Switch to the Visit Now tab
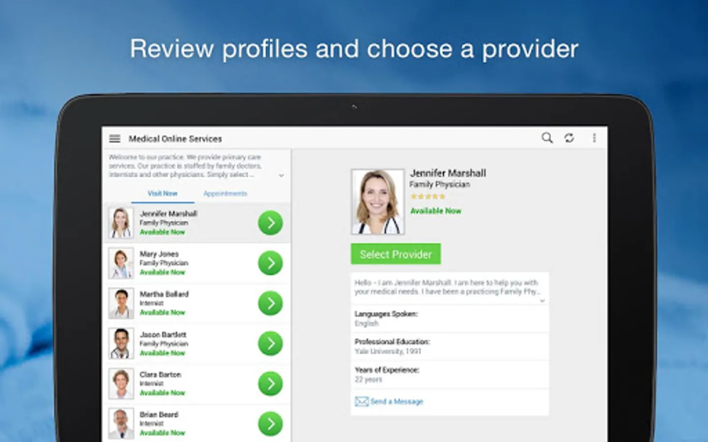The image size is (708, 442). click(163, 193)
